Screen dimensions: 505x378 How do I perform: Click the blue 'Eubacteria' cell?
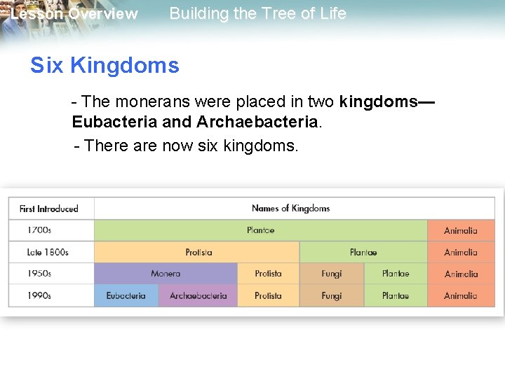126,295
